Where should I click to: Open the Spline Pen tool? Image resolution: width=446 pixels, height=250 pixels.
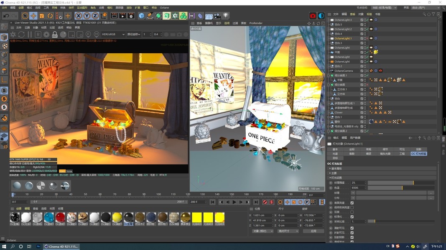coord(150,16)
